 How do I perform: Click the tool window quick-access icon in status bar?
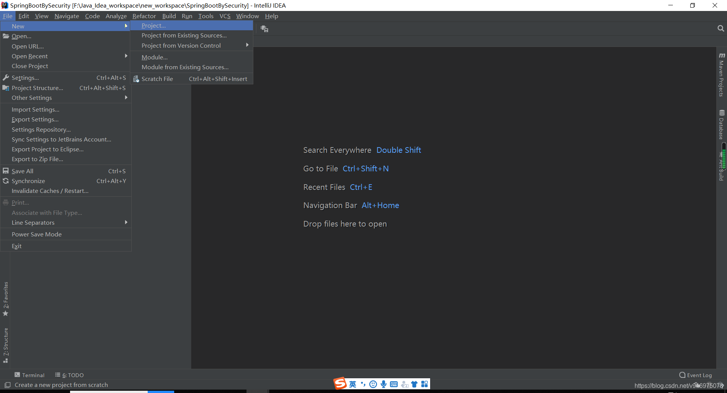[7, 385]
